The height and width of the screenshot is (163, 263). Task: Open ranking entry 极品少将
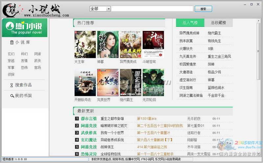(x=214, y=72)
